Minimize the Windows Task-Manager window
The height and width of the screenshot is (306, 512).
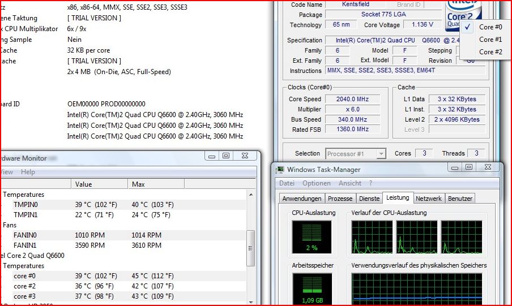point(455,167)
